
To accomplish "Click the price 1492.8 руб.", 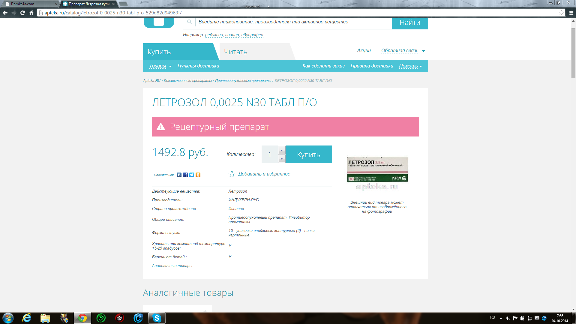I will point(180,152).
